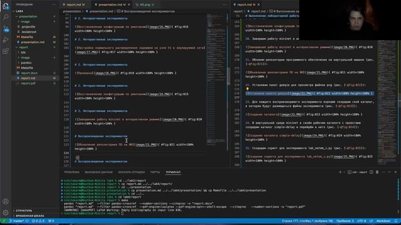Open the Debug Console panel tab
The width and height of the screenshot is (401, 225).
click(x=132, y=172)
